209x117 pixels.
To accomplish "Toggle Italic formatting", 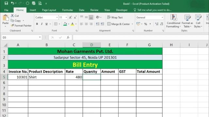I will (42, 24).
